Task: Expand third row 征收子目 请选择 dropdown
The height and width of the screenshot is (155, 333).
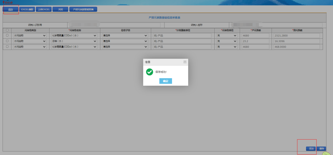Action: pos(125,47)
